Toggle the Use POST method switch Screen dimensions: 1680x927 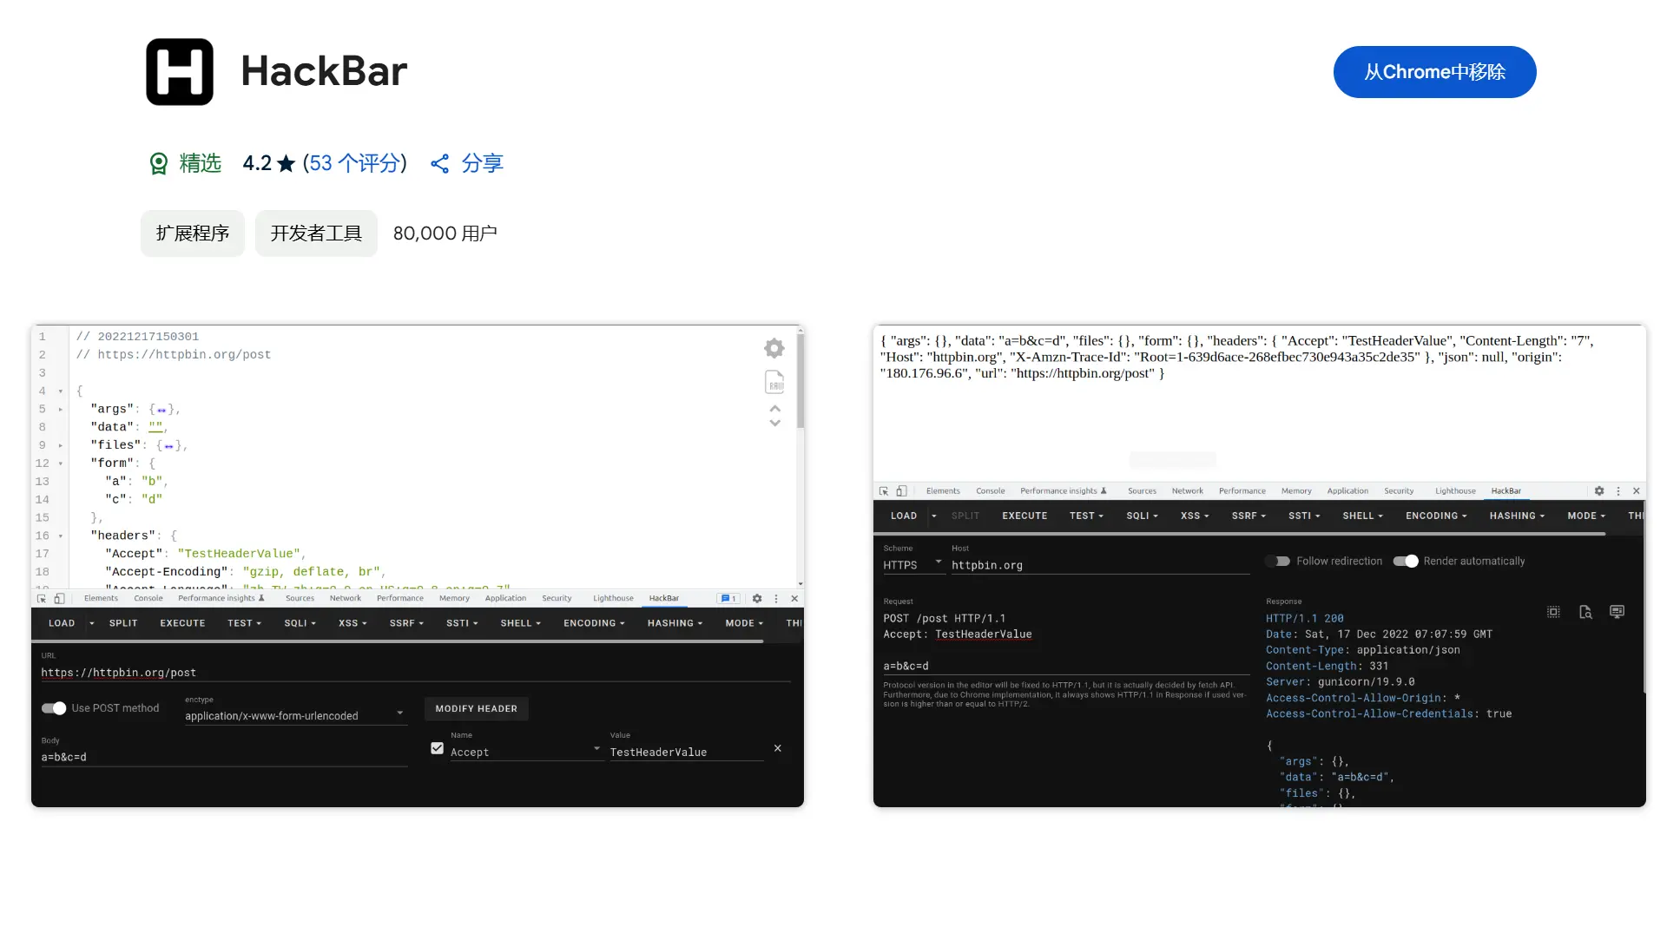(54, 708)
